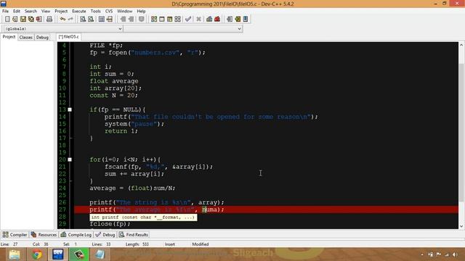Open the Edit menu
Screen dimensions: 465x261
pyautogui.click(x=17, y=11)
